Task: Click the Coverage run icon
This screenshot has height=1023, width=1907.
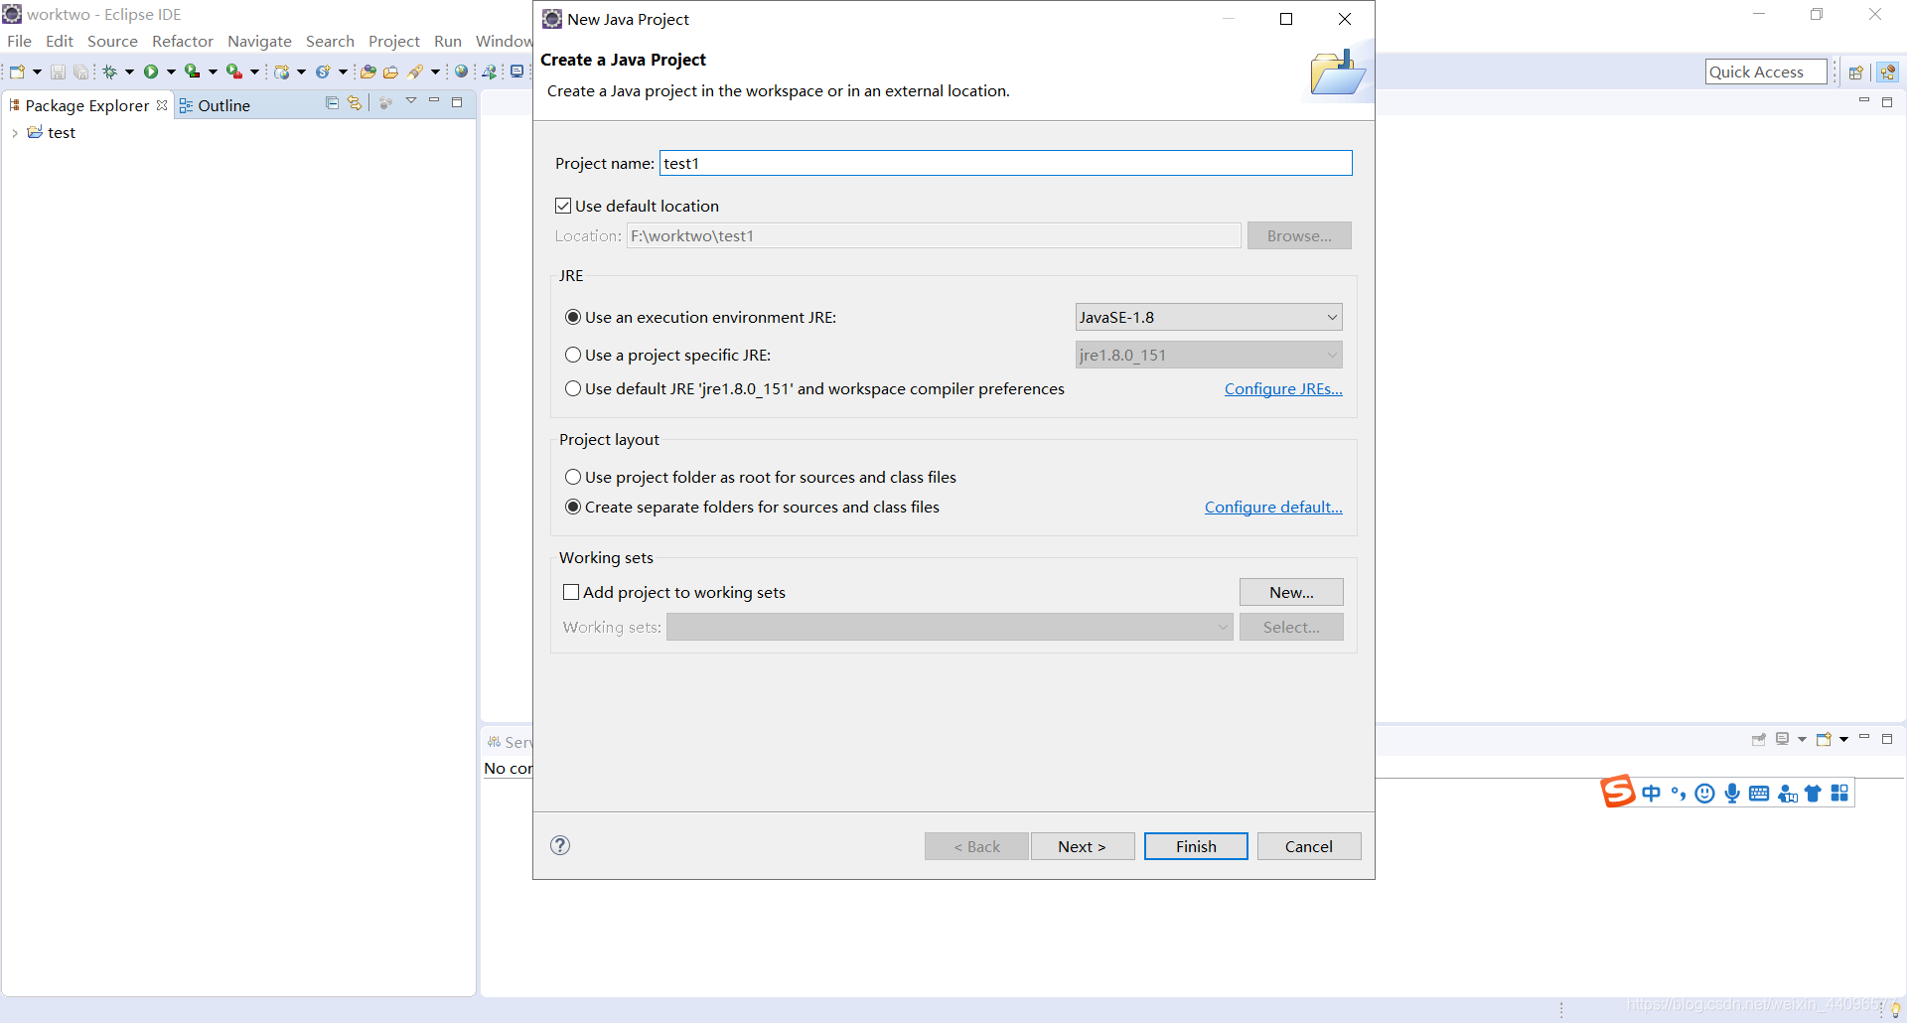Action: [x=192, y=72]
